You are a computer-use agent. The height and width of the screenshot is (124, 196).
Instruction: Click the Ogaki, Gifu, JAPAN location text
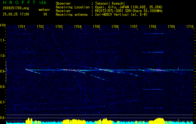point(129,7)
